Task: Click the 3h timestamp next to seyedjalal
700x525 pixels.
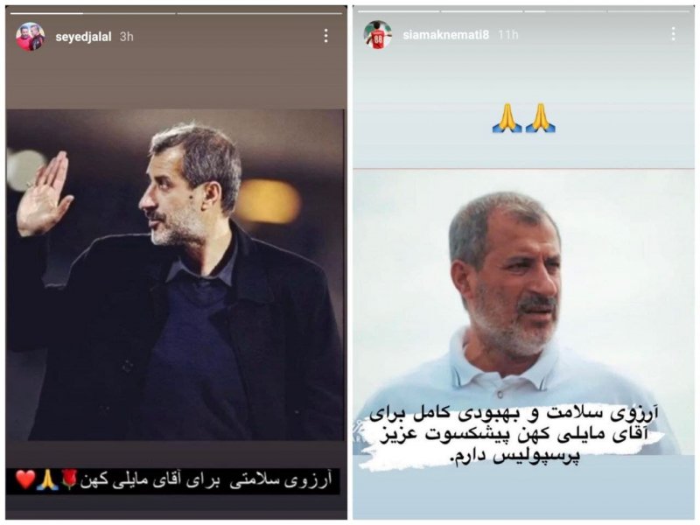Action: [x=126, y=37]
